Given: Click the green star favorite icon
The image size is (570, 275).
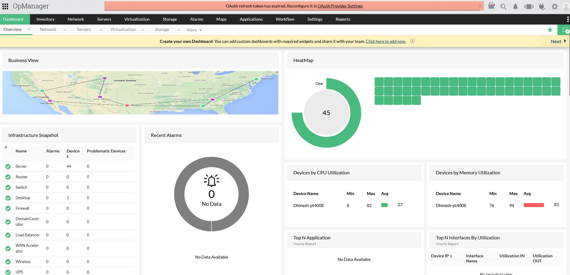Looking at the screenshot, I should [550, 30].
